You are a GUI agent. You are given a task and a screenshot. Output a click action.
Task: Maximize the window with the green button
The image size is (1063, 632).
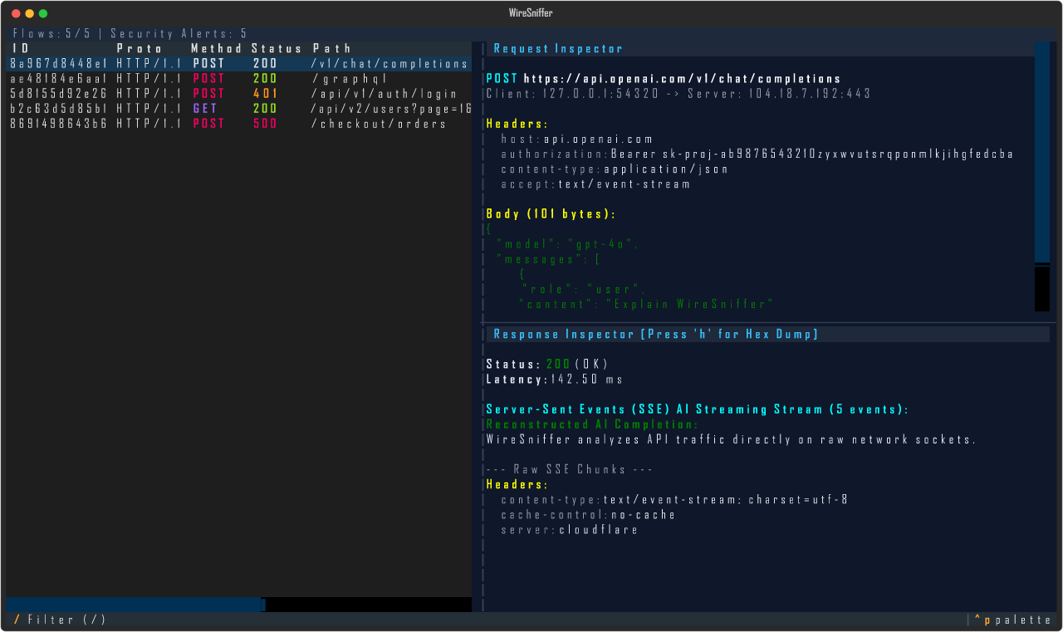point(43,13)
